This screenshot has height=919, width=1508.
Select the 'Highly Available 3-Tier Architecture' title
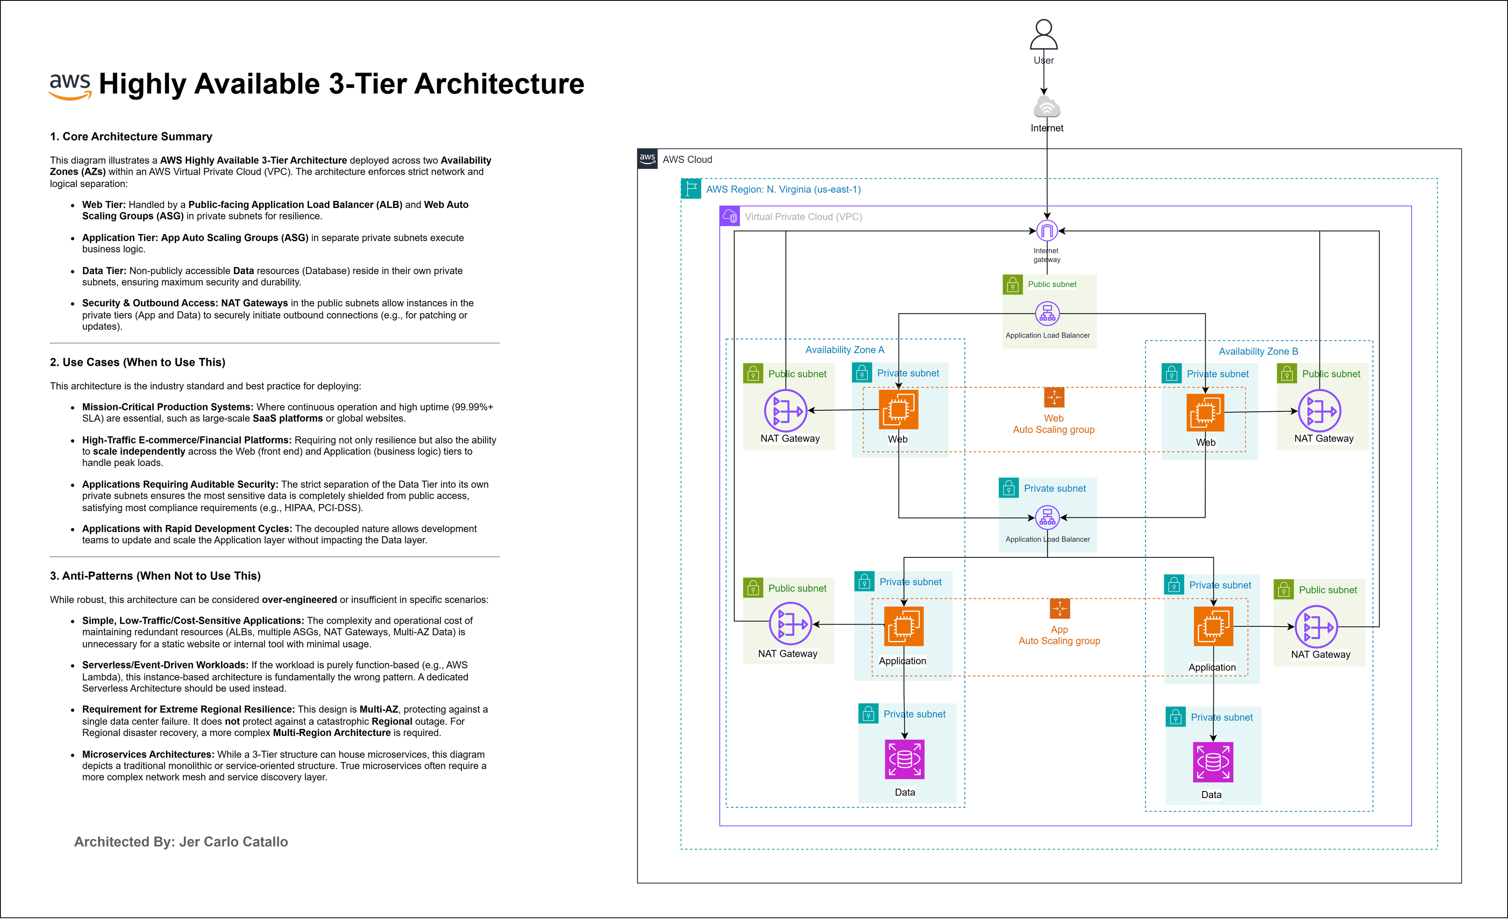pos(342,84)
